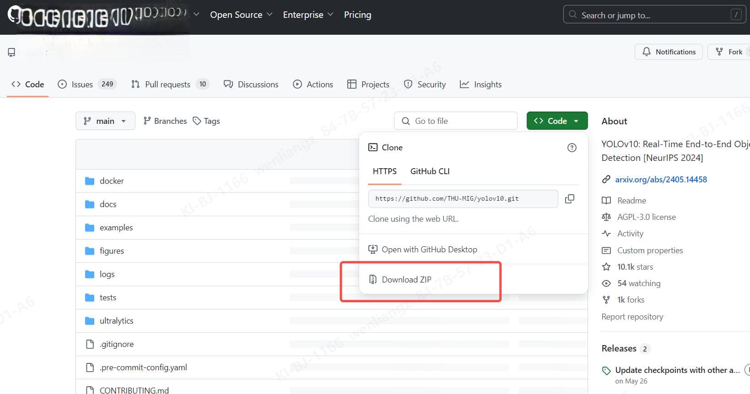Open the Security tab
This screenshot has height=394, width=750.
click(425, 84)
